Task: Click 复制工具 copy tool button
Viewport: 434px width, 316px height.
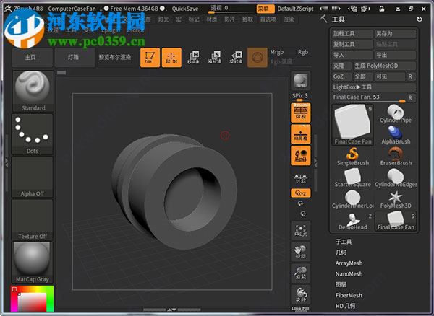Action: [352, 44]
